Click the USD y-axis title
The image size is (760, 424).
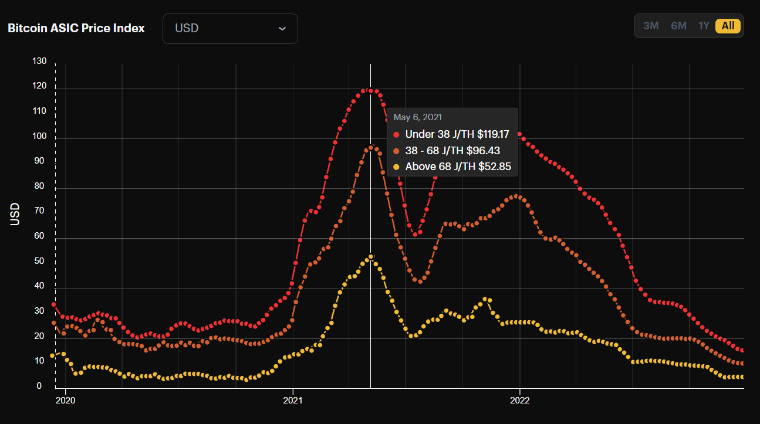pos(15,214)
